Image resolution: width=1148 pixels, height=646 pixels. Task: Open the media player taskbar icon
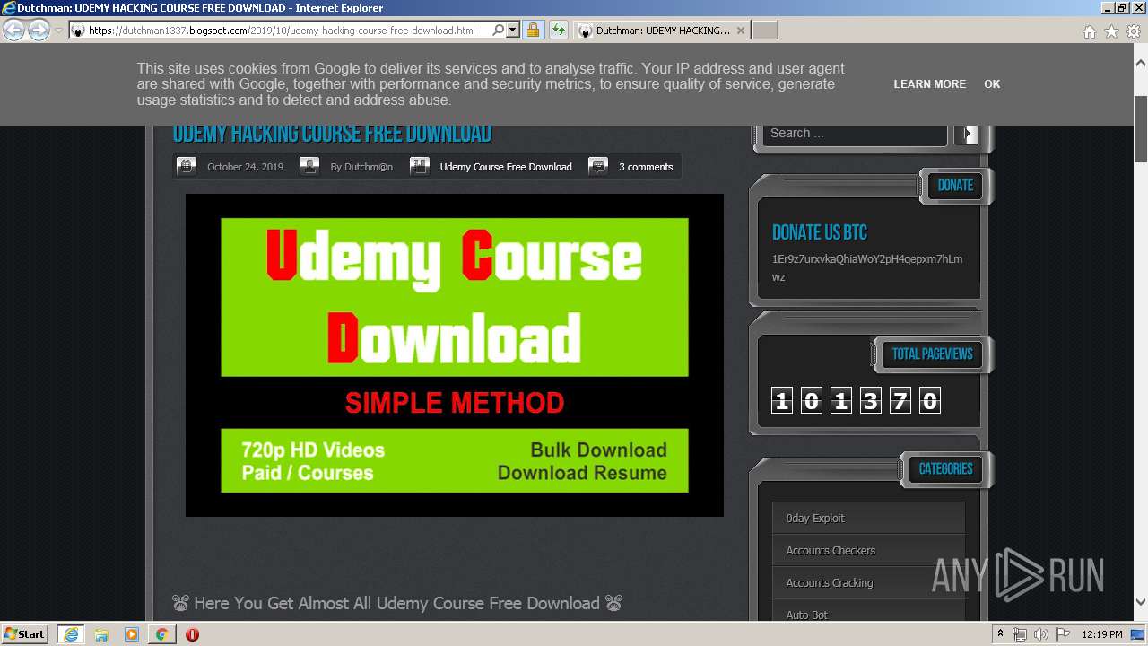[132, 634]
